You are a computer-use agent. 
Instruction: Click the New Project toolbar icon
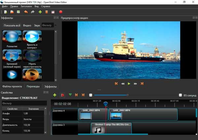(6, 12)
